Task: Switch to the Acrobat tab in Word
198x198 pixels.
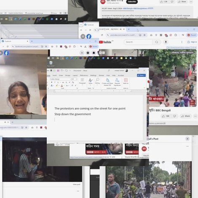Action: 121,75
